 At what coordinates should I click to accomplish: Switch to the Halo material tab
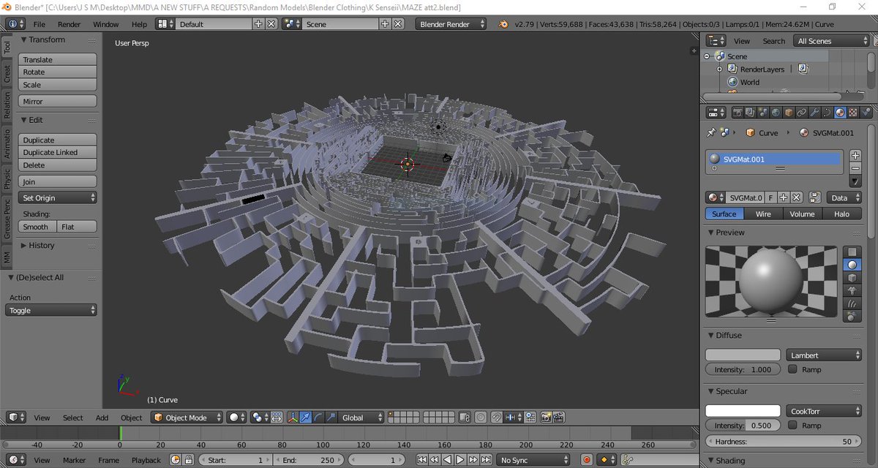pos(842,214)
